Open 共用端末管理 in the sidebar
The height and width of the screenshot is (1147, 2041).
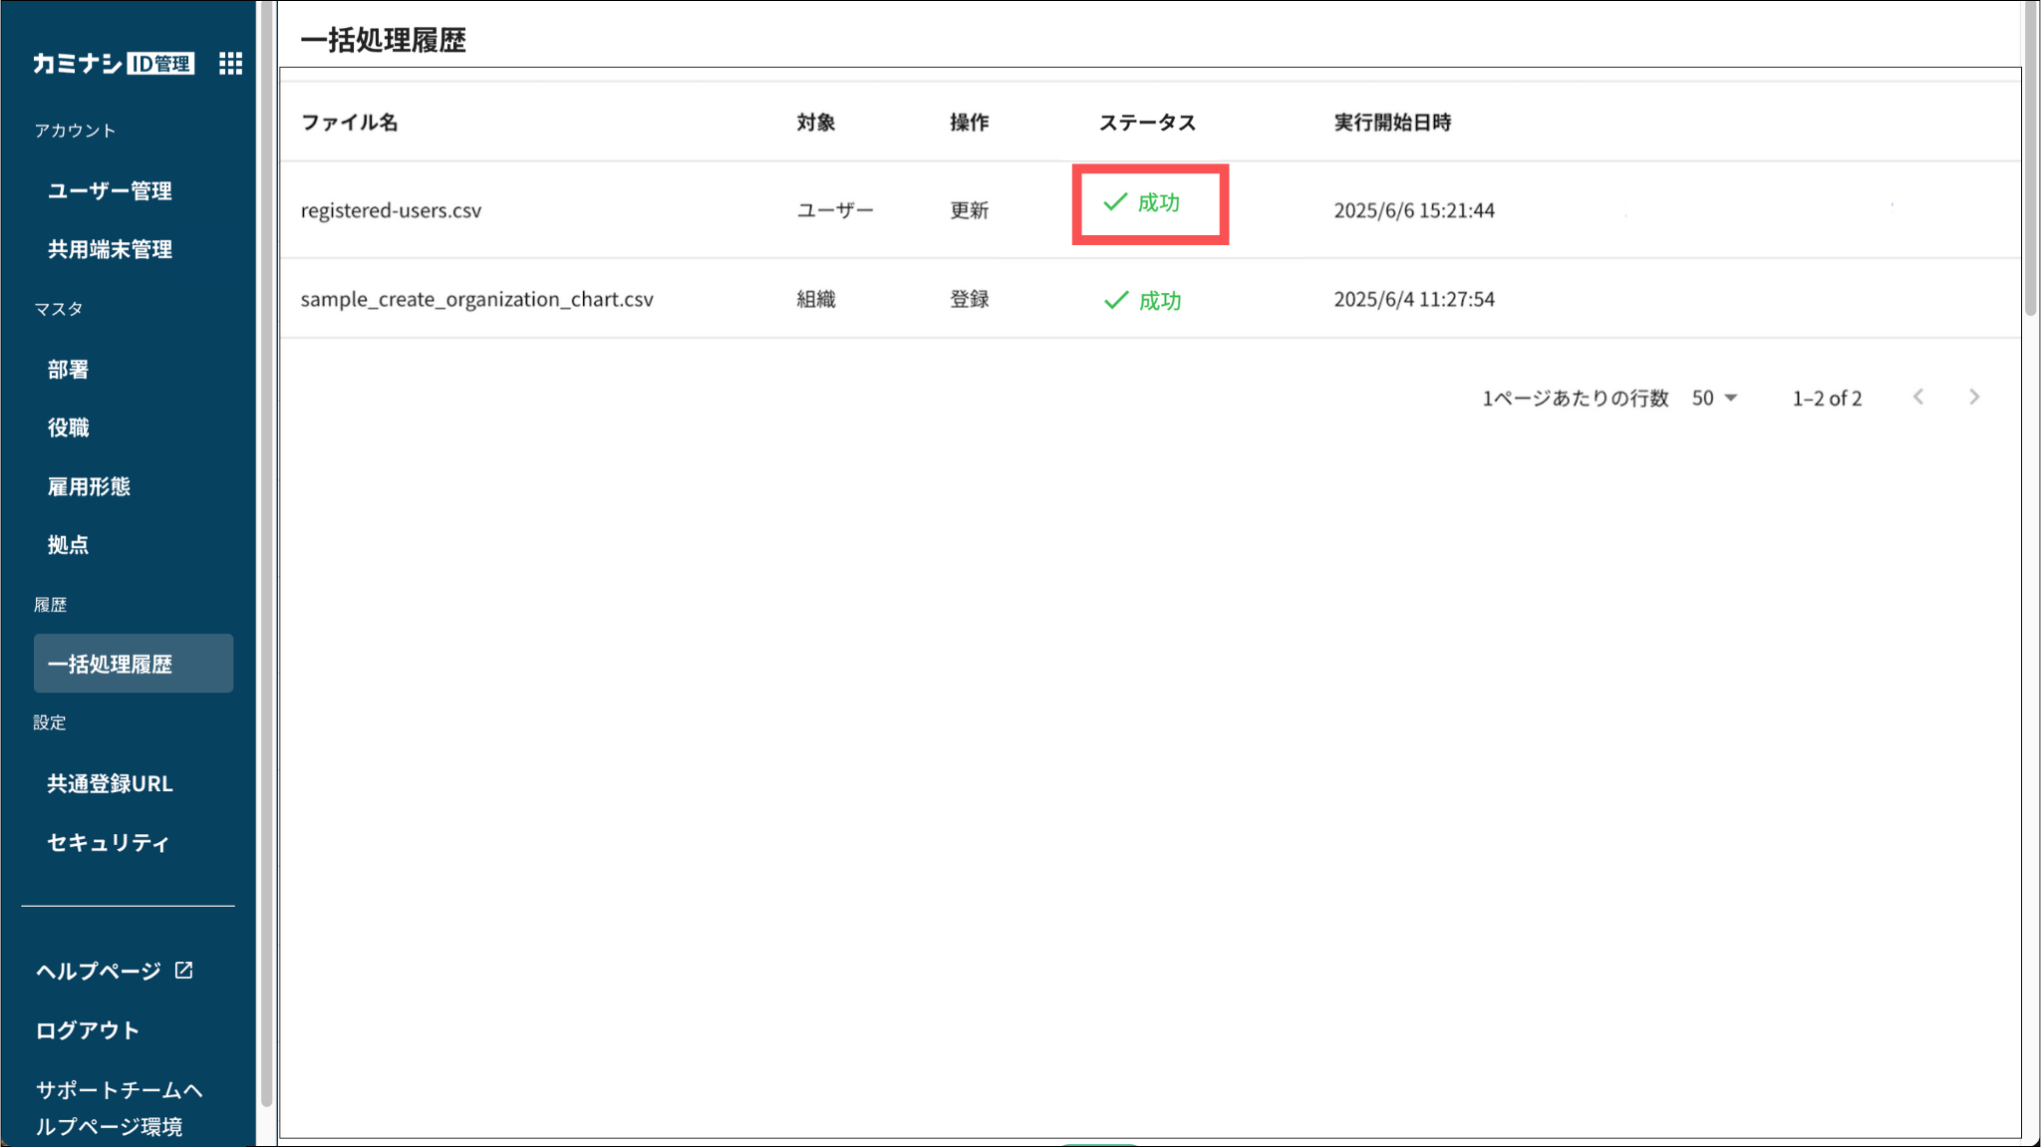click(x=110, y=249)
